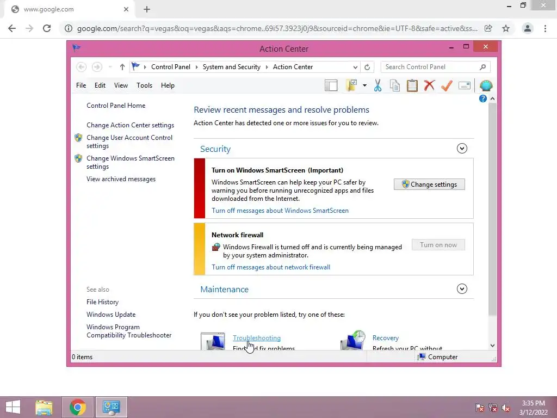Click the Properties card toolbar icon

[465, 85]
